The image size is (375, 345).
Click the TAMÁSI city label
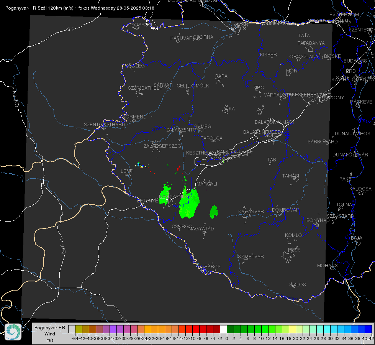pyautogui.click(x=291, y=176)
